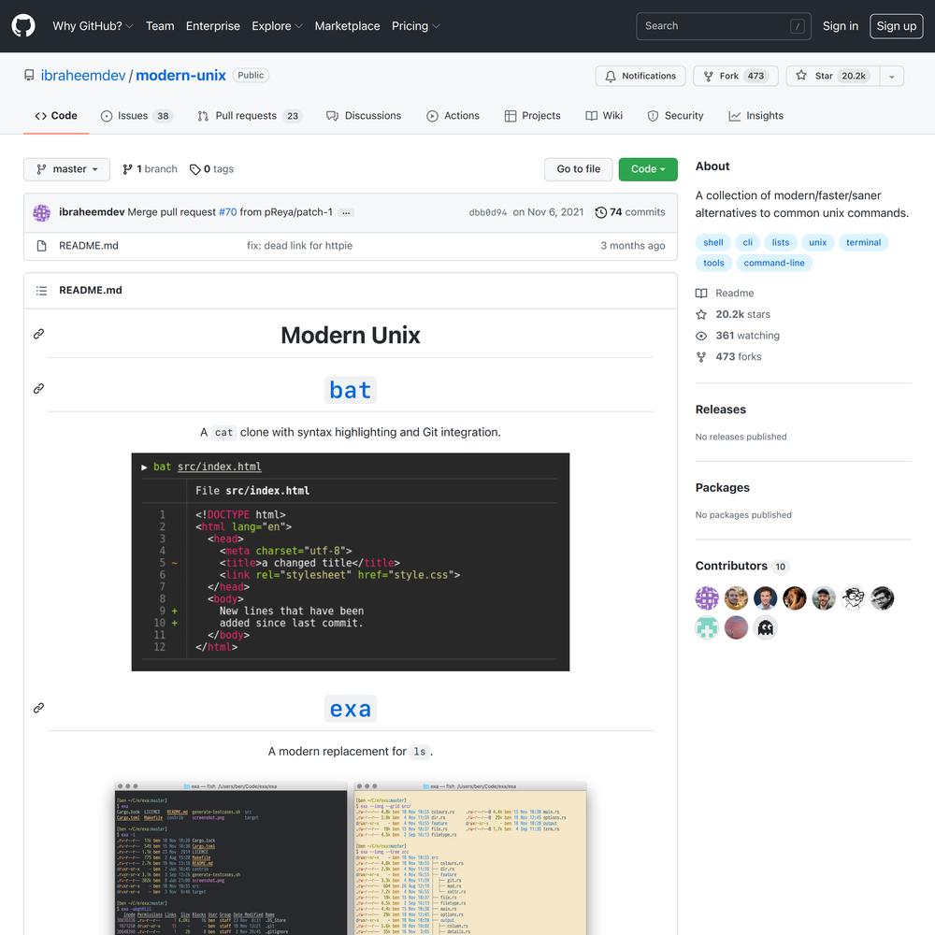Click the Go to file button
Image resolution: width=935 pixels, height=935 pixels.
coord(579,169)
